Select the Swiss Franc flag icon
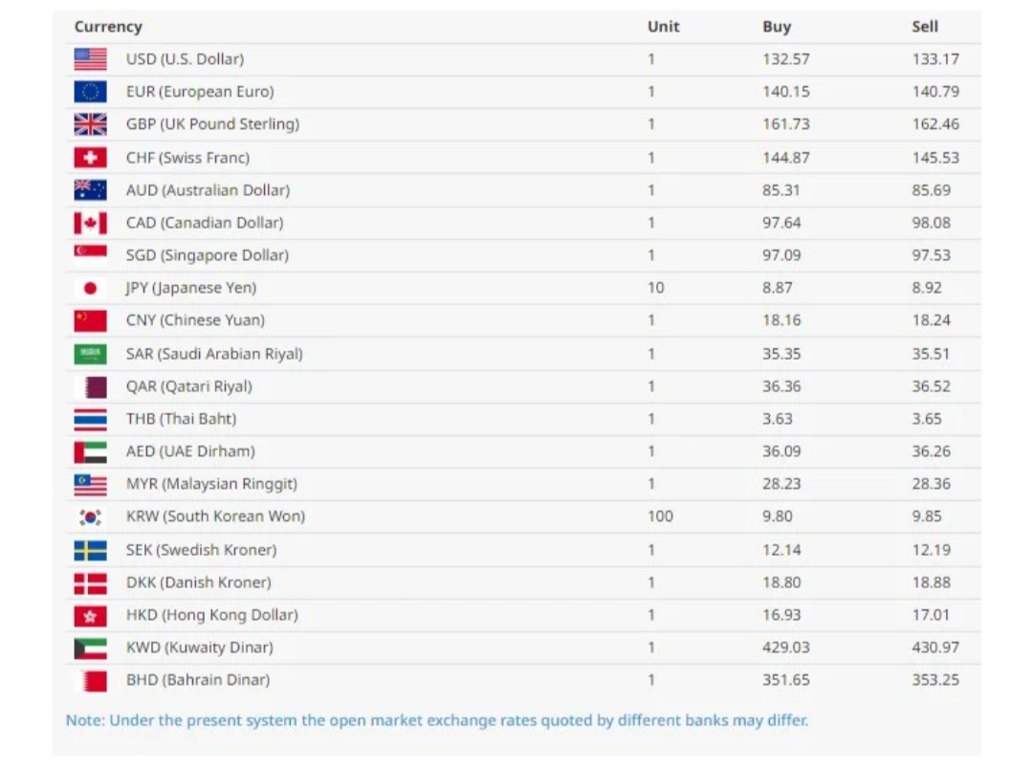 click(90, 158)
